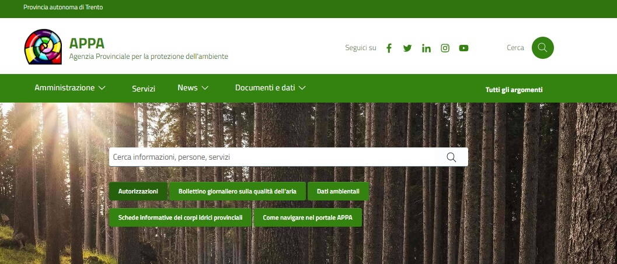617x264 pixels.
Task: Visit the LinkedIn page icon
Action: click(x=426, y=48)
